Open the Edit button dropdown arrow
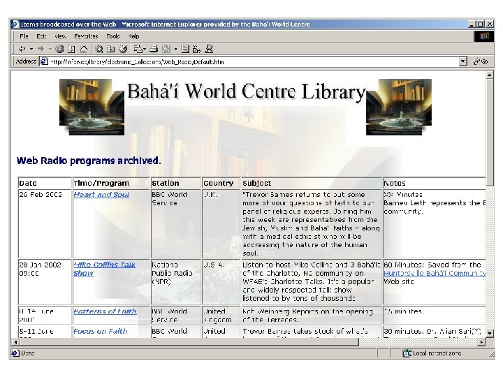The width and height of the screenshot is (503, 377). (175, 49)
